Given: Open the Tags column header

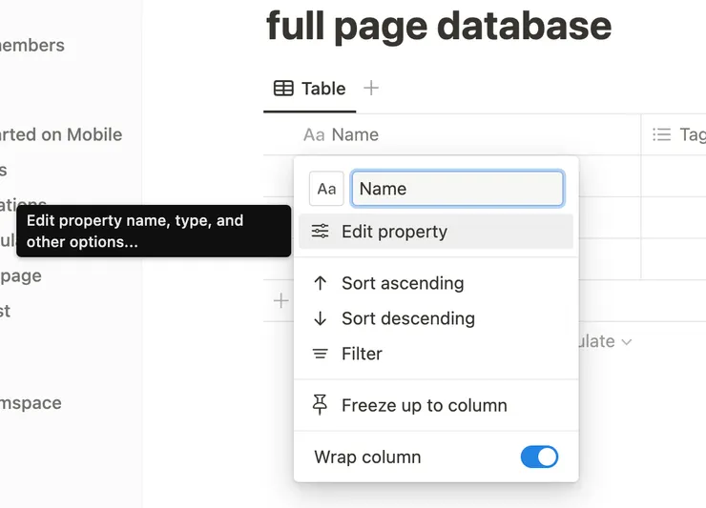Looking at the screenshot, I should point(685,135).
